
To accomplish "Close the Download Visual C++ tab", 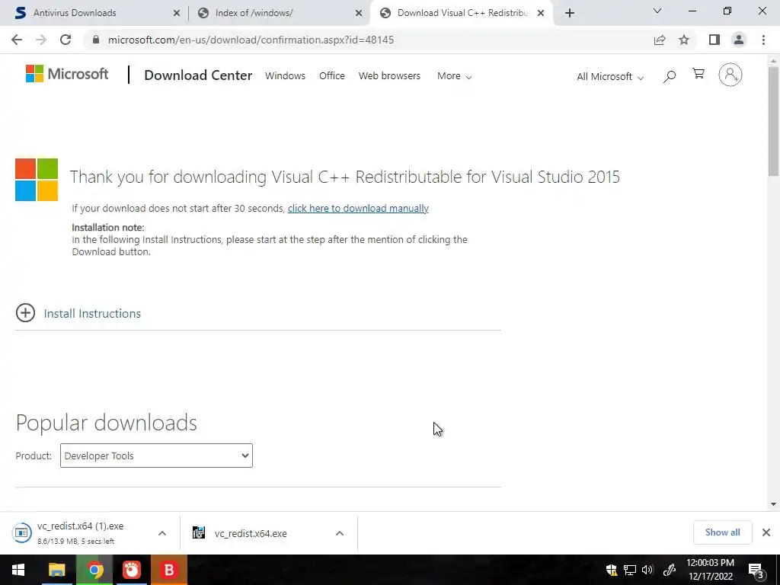I will 541,14.
